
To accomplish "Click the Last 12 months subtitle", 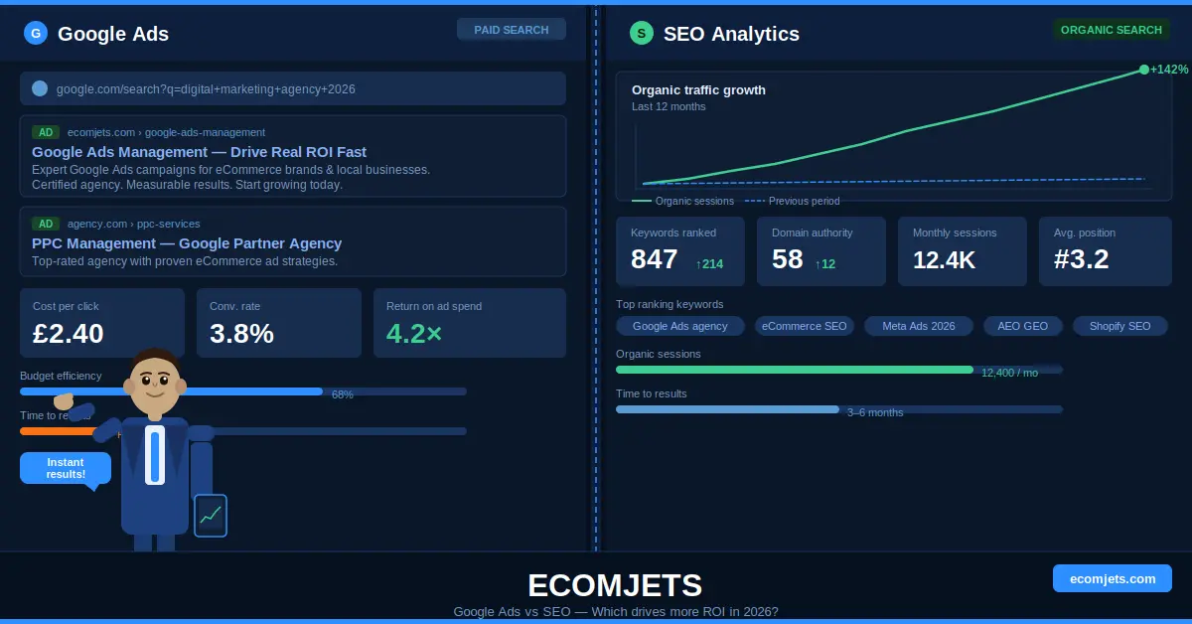I will click(669, 106).
